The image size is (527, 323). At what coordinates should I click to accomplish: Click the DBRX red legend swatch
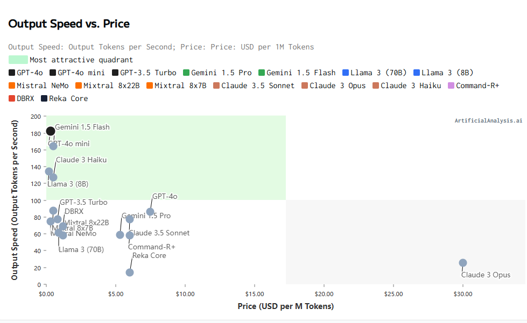pos(12,98)
